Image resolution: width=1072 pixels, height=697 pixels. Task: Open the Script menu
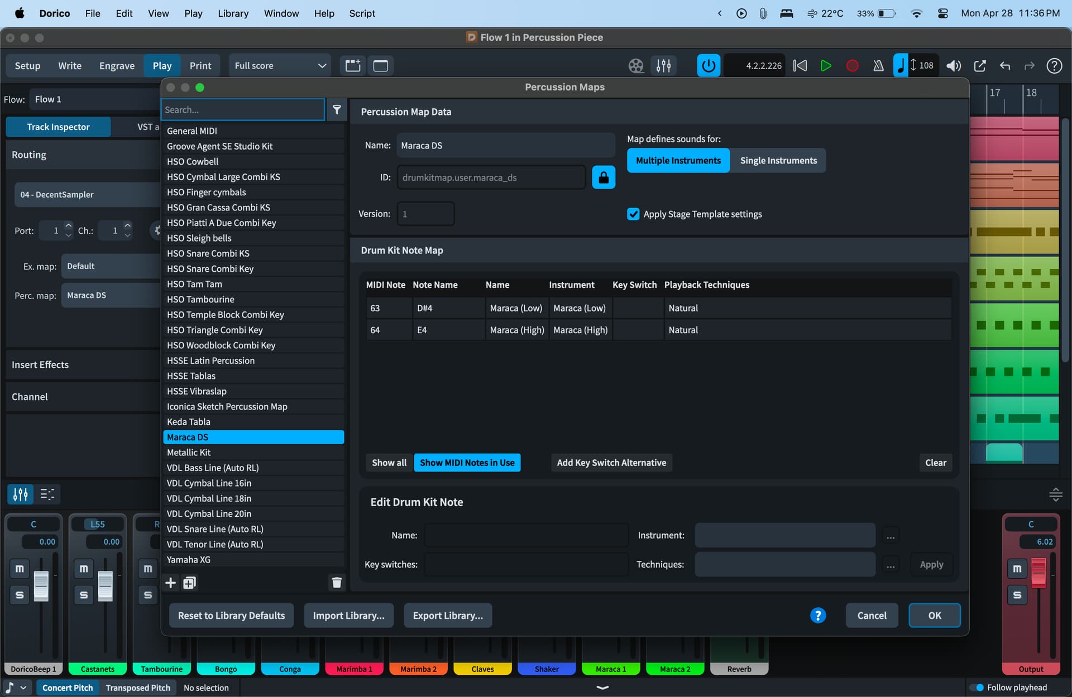tap(362, 13)
